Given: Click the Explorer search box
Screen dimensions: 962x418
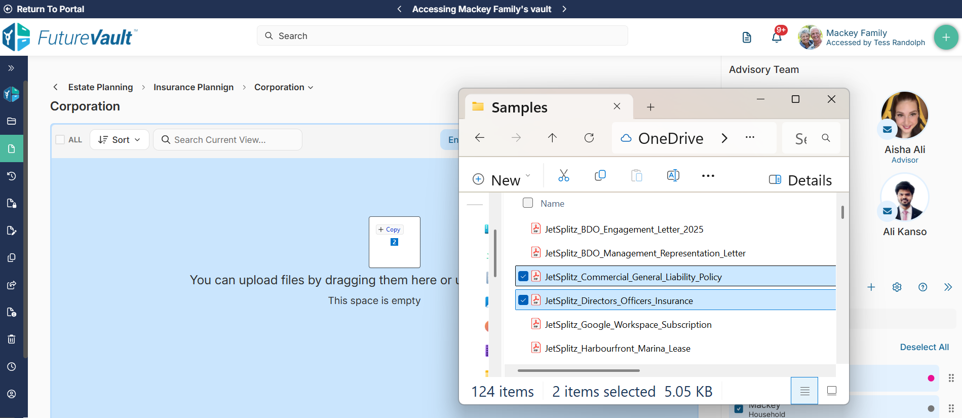Looking at the screenshot, I should (811, 138).
